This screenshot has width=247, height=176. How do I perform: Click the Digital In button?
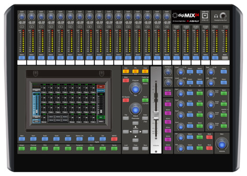point(91,139)
